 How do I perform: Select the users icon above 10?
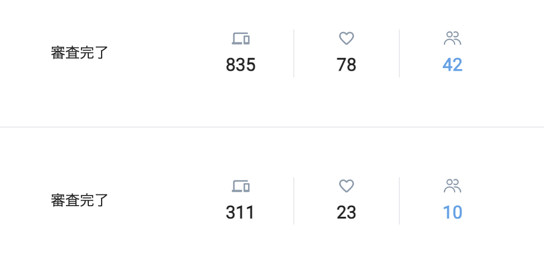click(452, 186)
